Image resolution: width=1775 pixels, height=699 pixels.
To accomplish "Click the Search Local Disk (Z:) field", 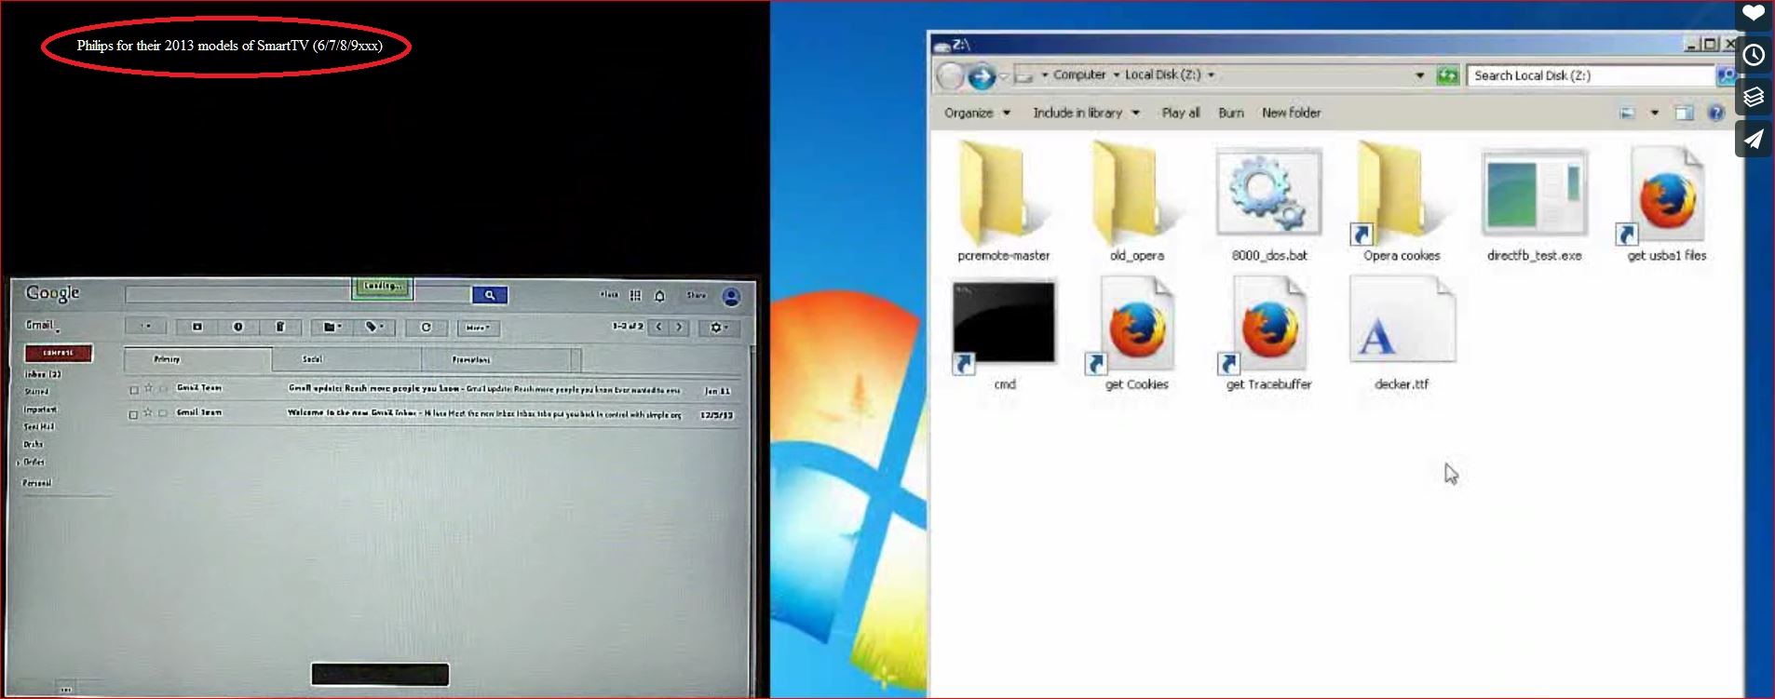I will point(1589,75).
